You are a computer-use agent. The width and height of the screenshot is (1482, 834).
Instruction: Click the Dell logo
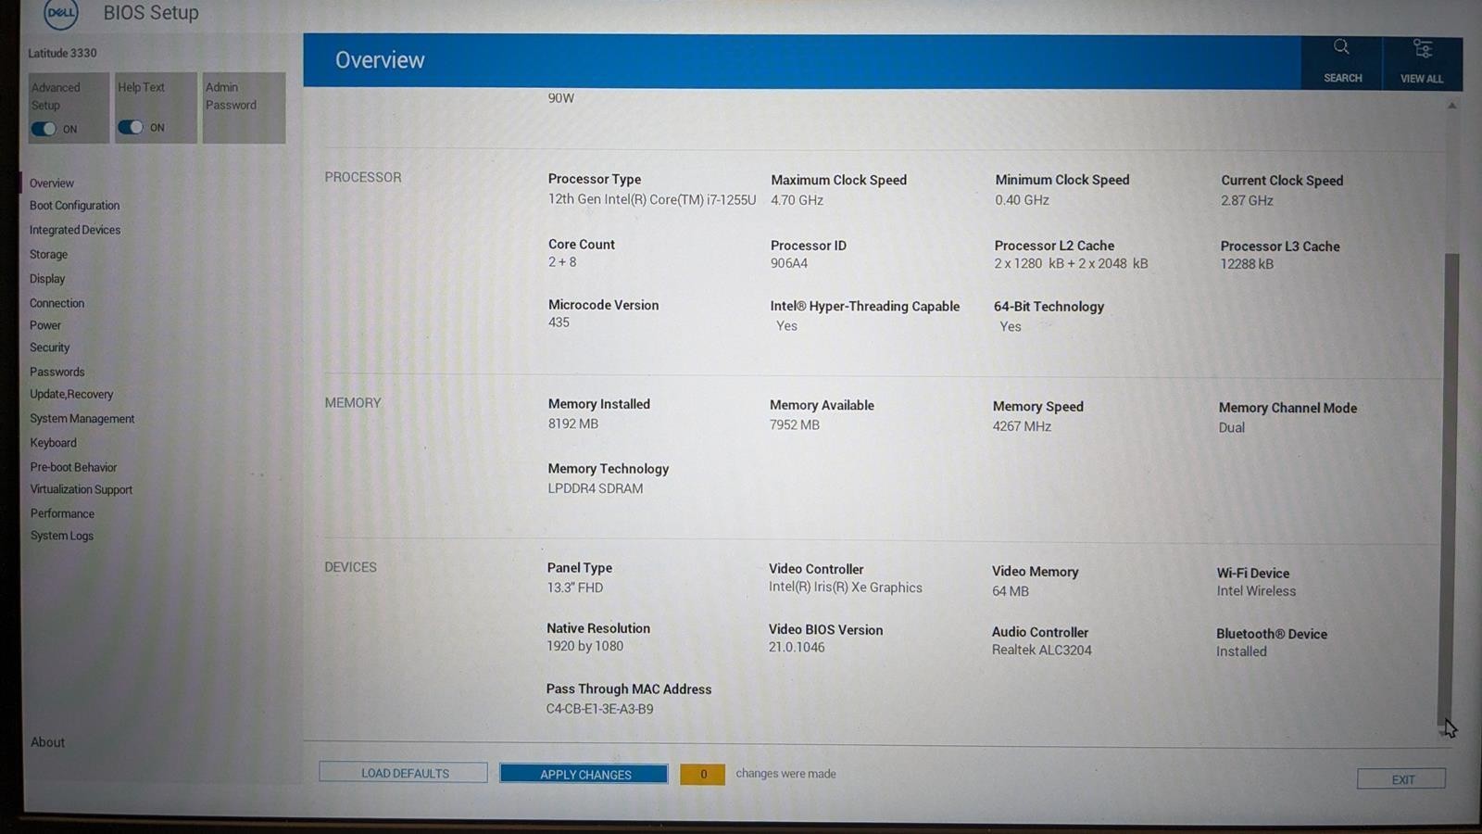coord(61,13)
